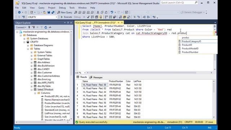Toggle Results to File mode
Viewport: 231px width, 130px height.
(129, 17)
